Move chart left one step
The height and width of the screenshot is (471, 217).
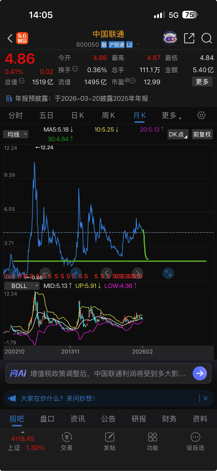pos(107,273)
